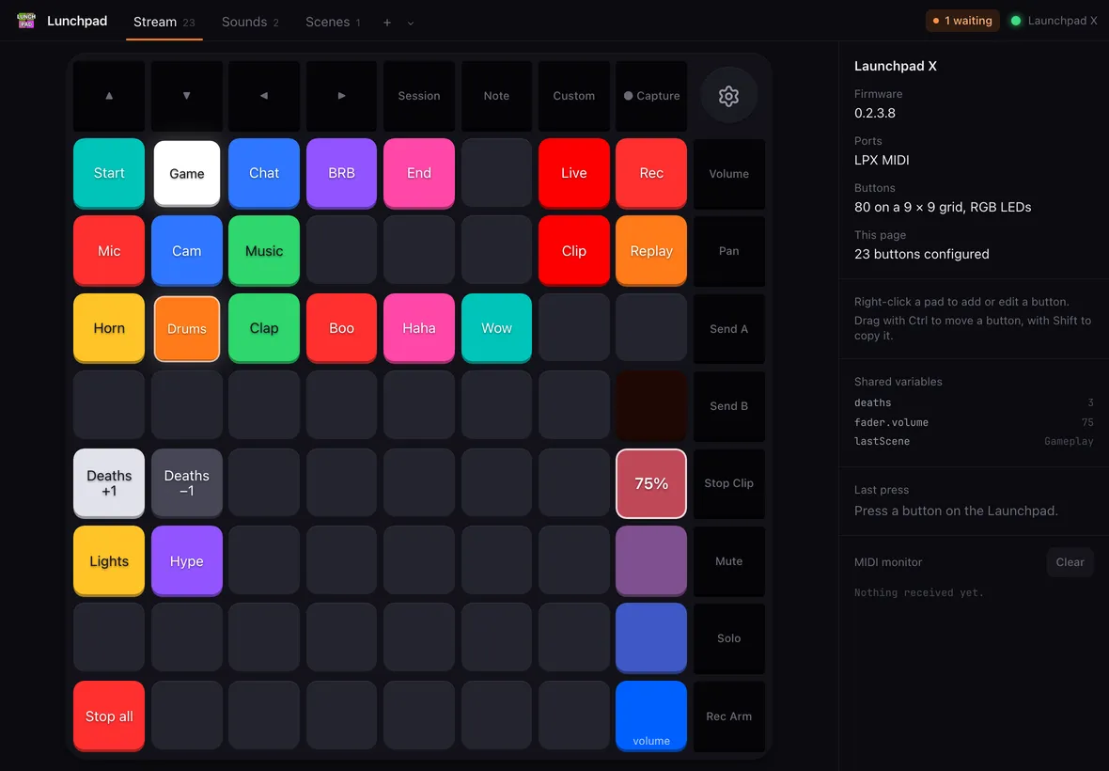
Task: Toggle the Rec pad
Action: click(651, 173)
